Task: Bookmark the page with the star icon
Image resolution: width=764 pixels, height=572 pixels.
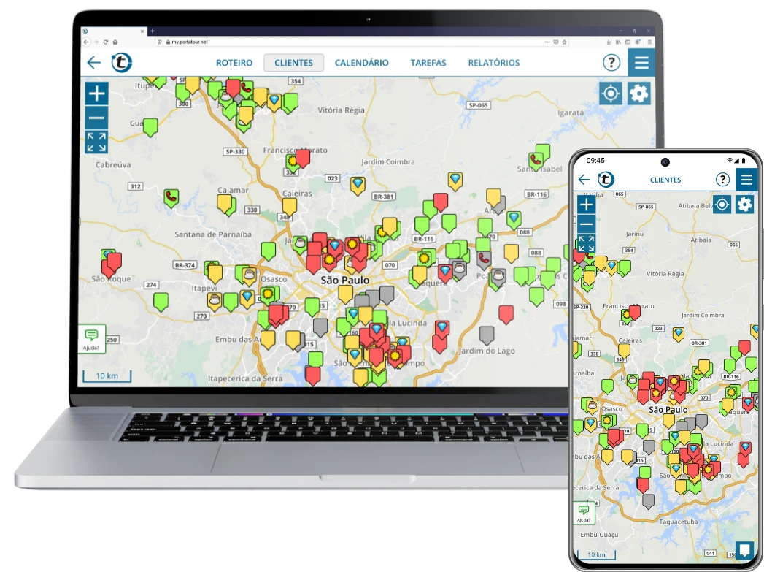Action: (564, 42)
